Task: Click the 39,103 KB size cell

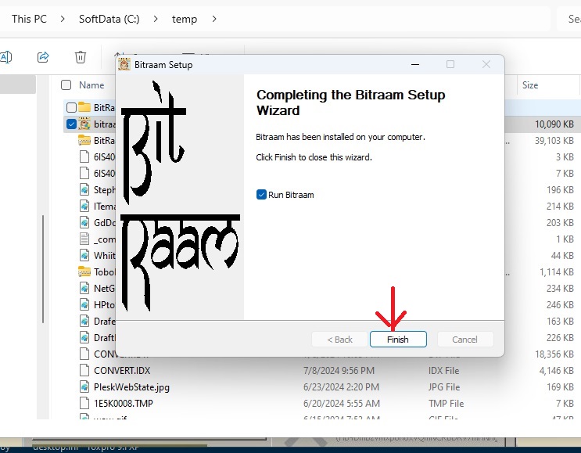Action: (554, 141)
